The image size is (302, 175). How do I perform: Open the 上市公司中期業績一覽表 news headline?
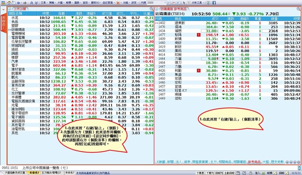pos(45,168)
